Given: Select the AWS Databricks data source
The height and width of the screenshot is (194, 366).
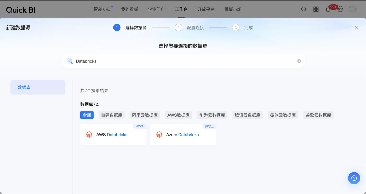Looking at the screenshot, I should [x=113, y=135].
